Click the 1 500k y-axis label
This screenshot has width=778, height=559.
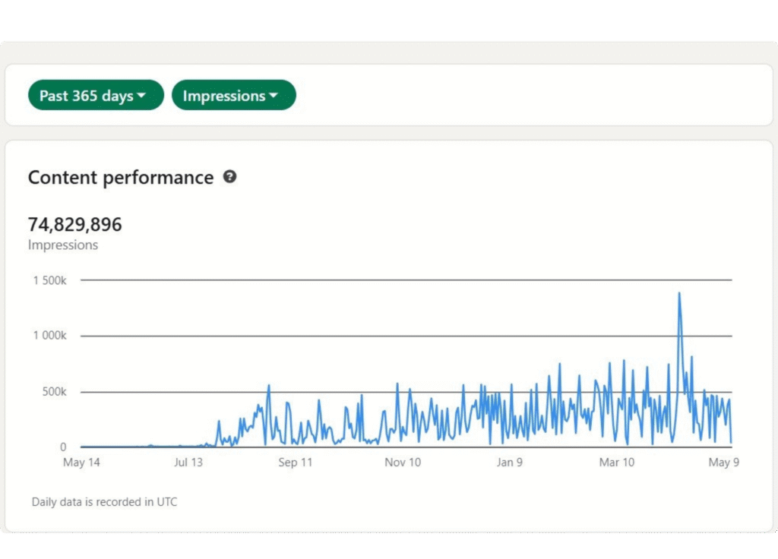tap(49, 280)
